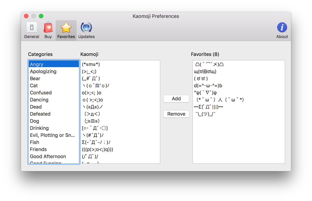Select the （>д<） kaomoji

tap(120, 114)
